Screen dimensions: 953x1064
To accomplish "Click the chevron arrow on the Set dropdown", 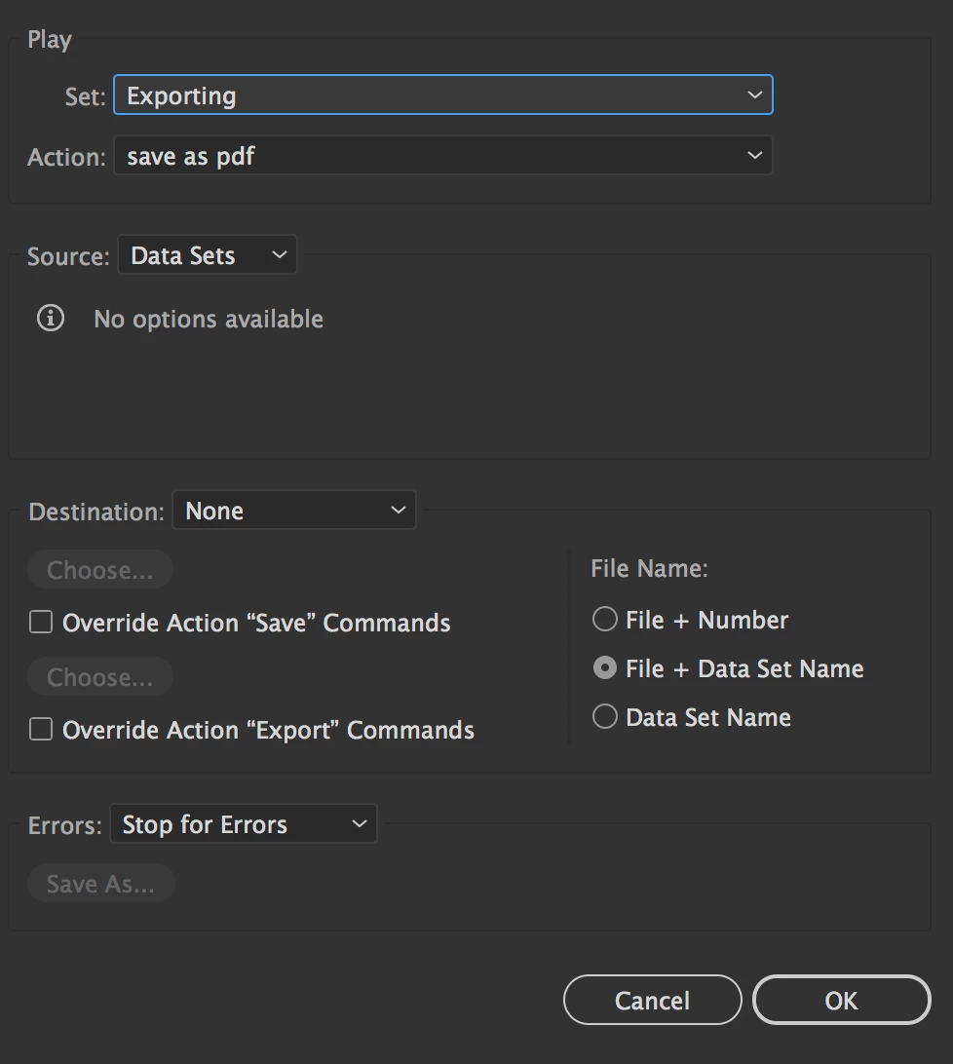I will [754, 95].
